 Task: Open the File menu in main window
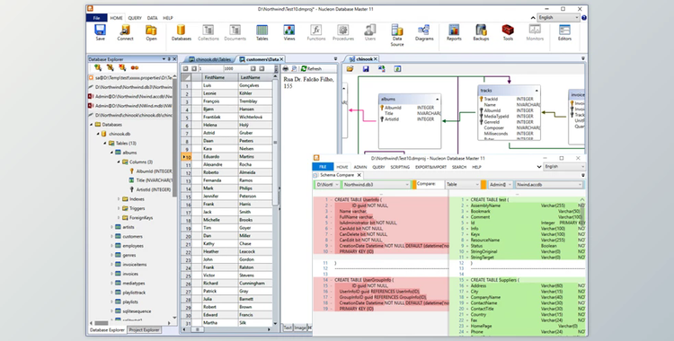tap(97, 18)
